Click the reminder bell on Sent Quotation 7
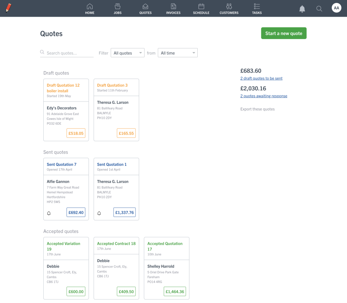347x303 pixels. pyautogui.click(x=48, y=213)
